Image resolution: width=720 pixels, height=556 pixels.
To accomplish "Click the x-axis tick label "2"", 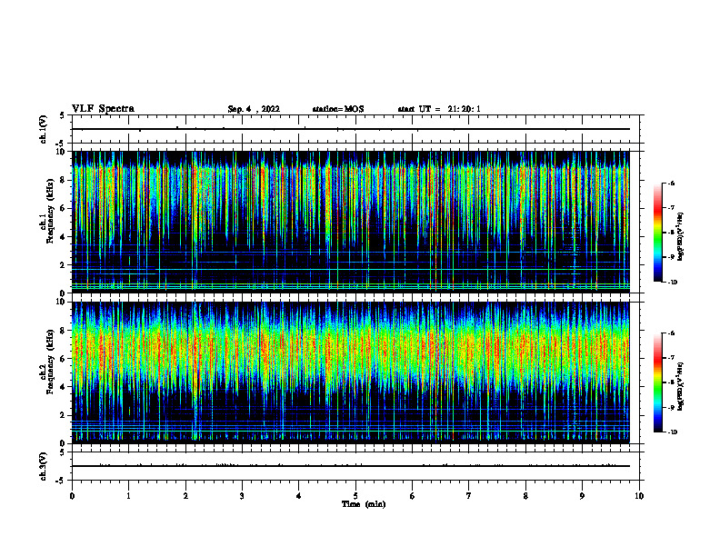I will tap(185, 496).
